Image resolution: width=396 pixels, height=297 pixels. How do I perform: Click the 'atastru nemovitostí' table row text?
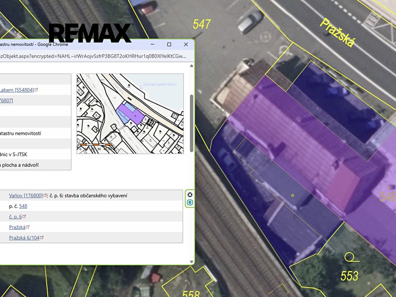tap(21, 134)
